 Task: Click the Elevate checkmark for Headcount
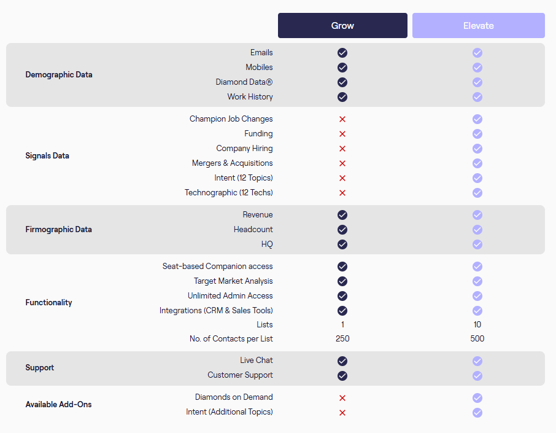coord(477,230)
